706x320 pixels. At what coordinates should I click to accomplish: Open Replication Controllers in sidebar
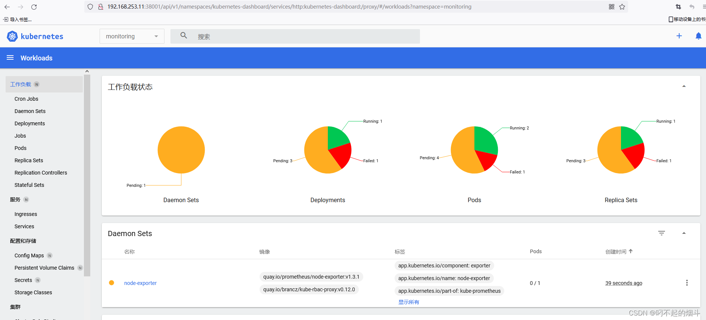(x=41, y=173)
